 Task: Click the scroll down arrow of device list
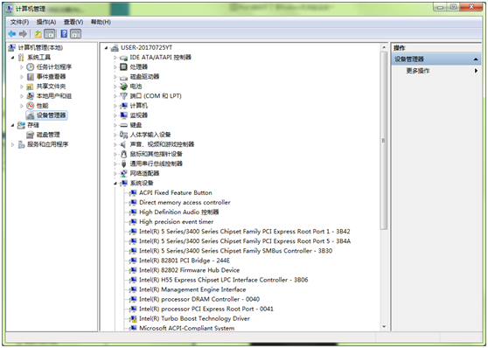tap(384, 326)
